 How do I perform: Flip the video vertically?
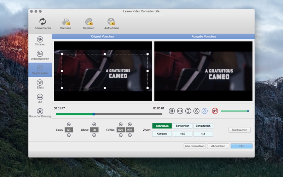pyautogui.click(x=188, y=111)
